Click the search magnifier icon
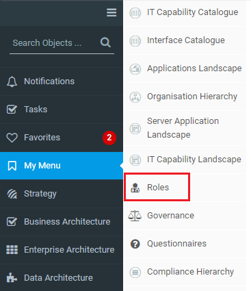The height and width of the screenshot is (291, 251). pyautogui.click(x=105, y=42)
